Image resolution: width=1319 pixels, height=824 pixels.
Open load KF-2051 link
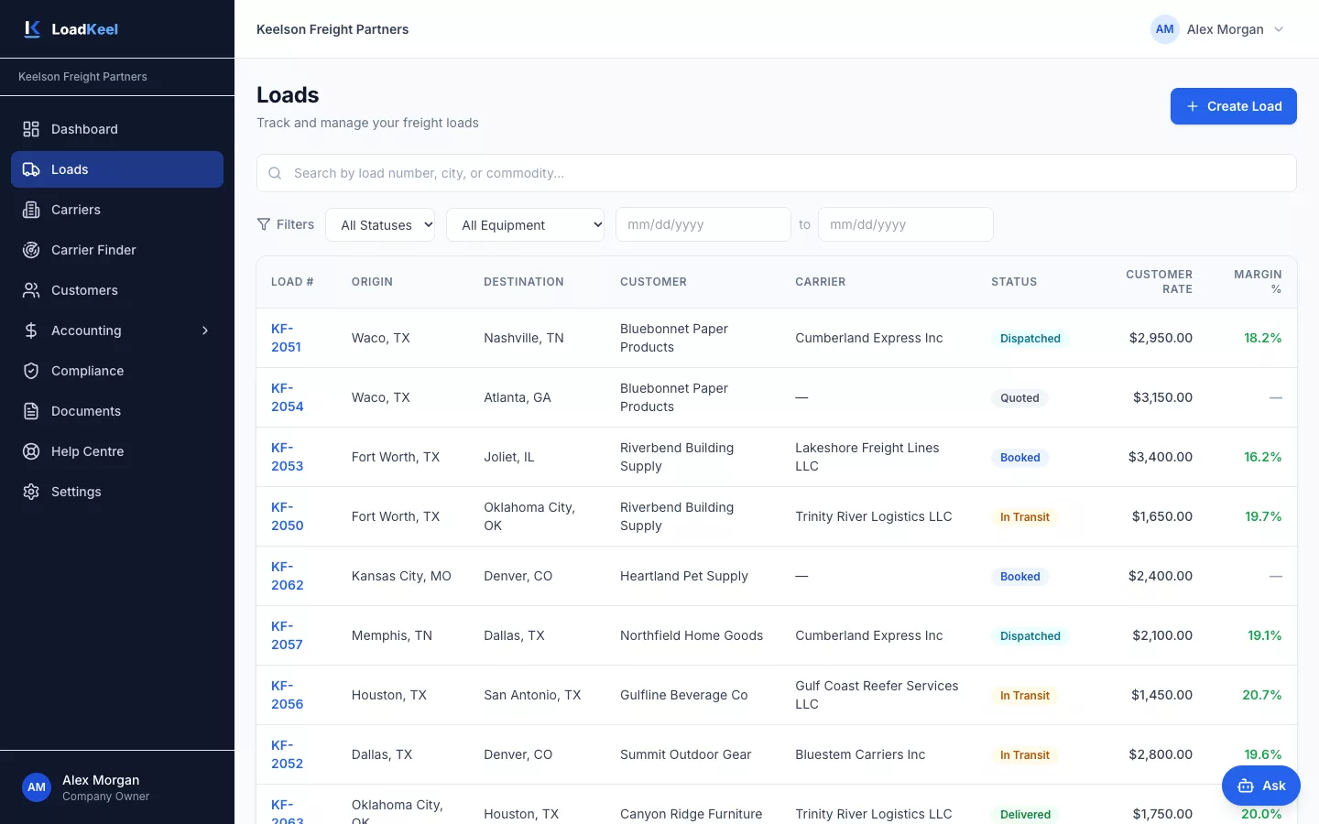[x=286, y=338]
